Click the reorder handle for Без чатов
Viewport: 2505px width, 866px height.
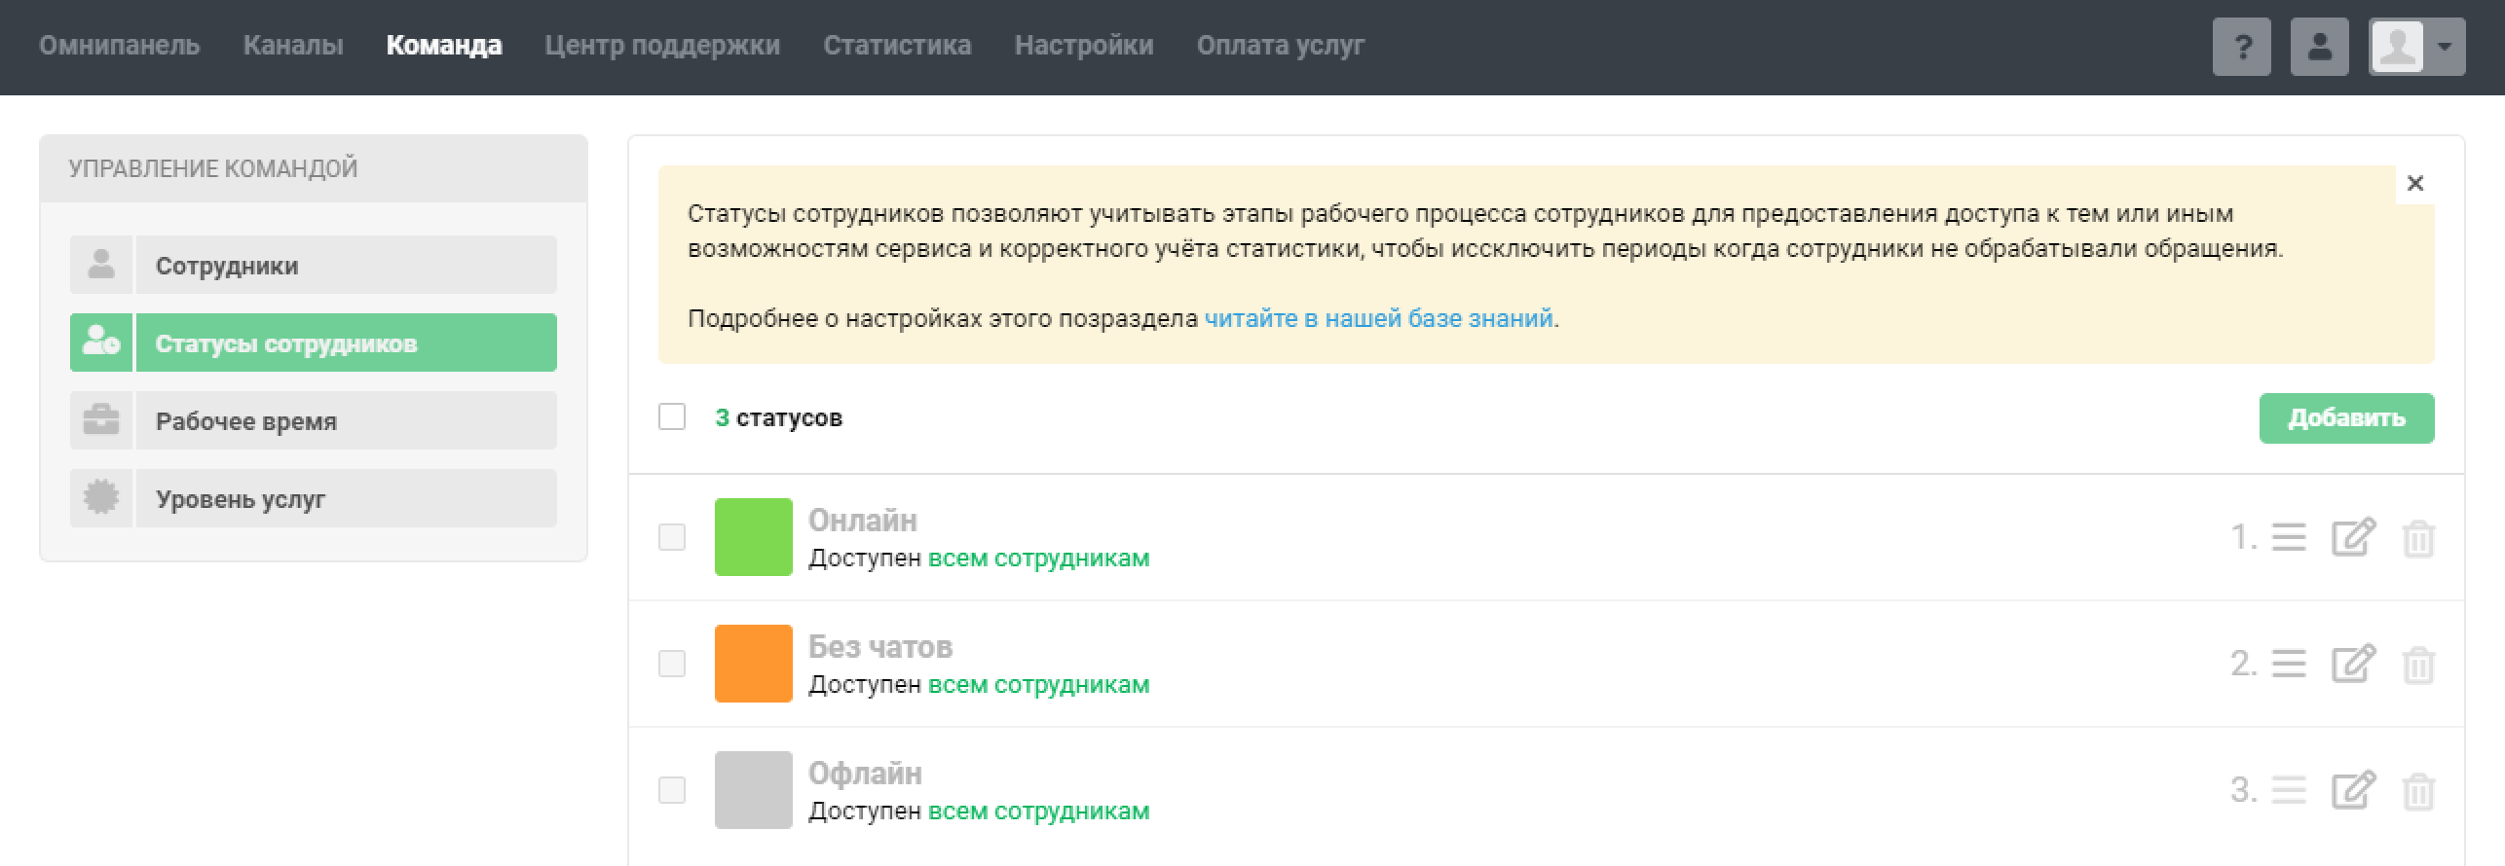click(2289, 664)
